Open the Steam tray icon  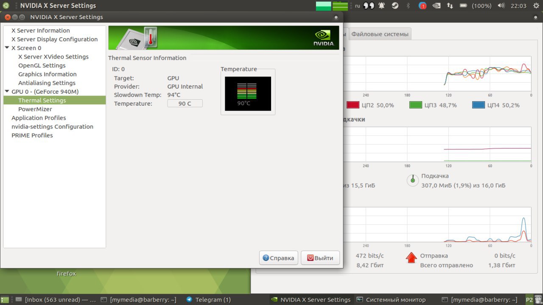point(395,6)
